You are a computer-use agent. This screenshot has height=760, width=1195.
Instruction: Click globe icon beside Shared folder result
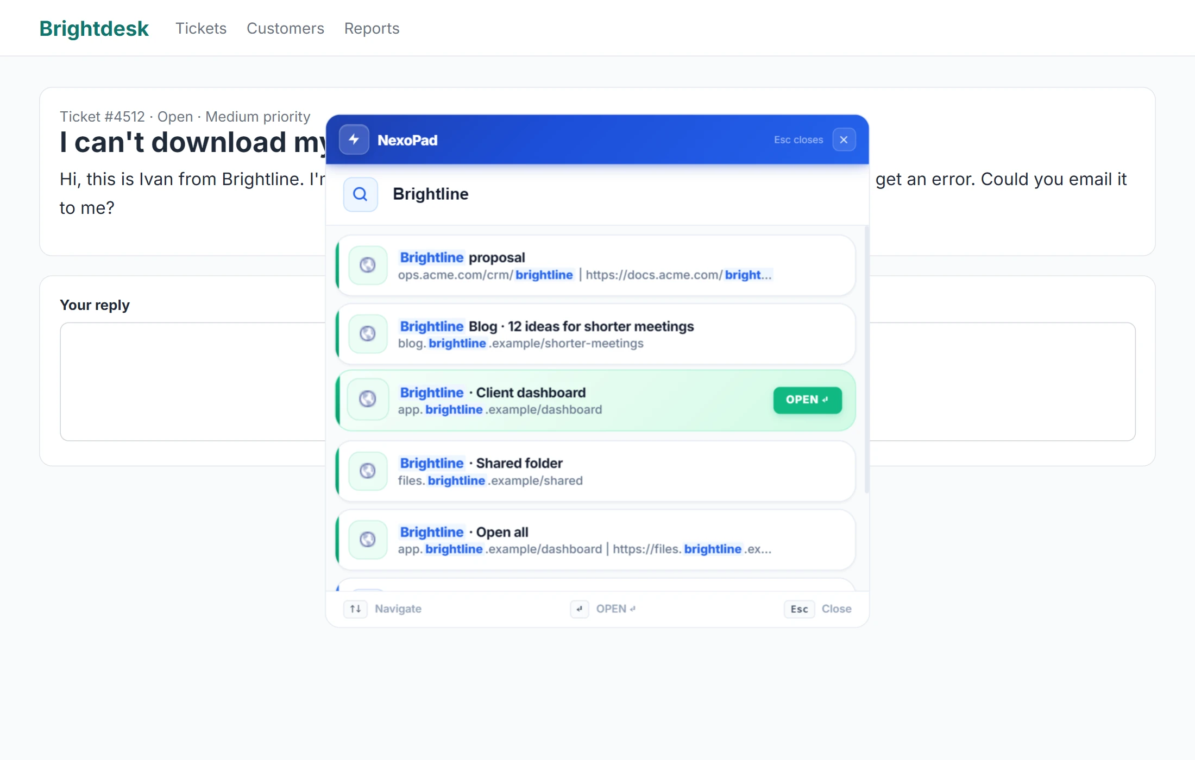coord(368,471)
